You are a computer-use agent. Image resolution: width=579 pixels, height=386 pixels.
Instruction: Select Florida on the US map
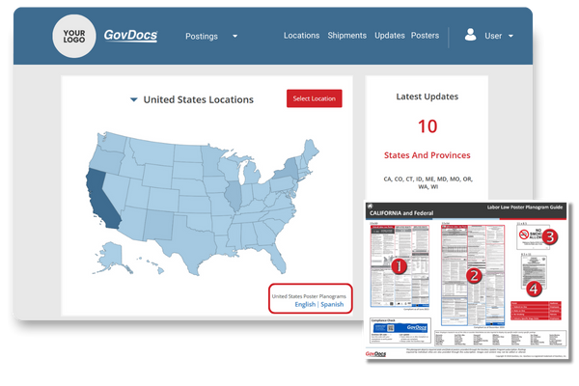275,257
